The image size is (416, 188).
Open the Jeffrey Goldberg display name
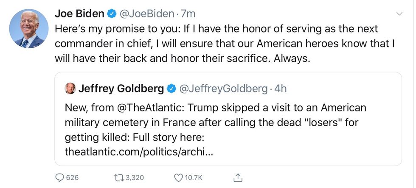tap(121, 89)
